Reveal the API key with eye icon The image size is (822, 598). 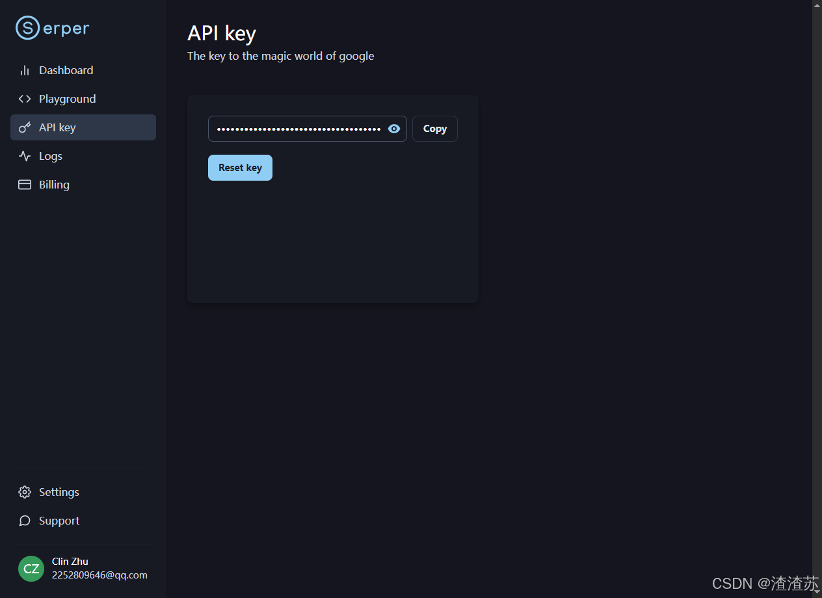[394, 129]
